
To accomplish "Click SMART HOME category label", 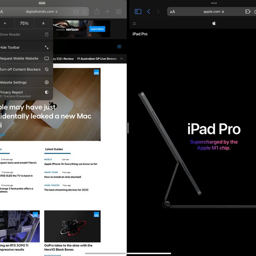I will tap(51, 172).
